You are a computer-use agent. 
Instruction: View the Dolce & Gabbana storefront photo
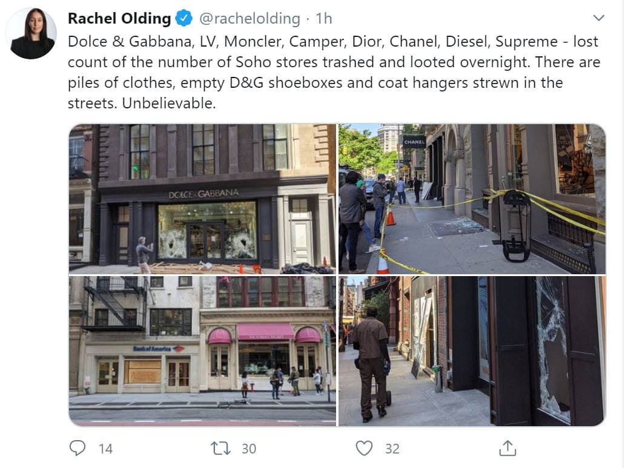202,199
